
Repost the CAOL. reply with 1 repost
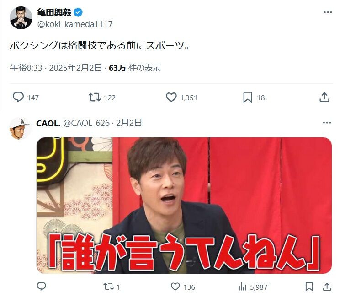point(108,287)
